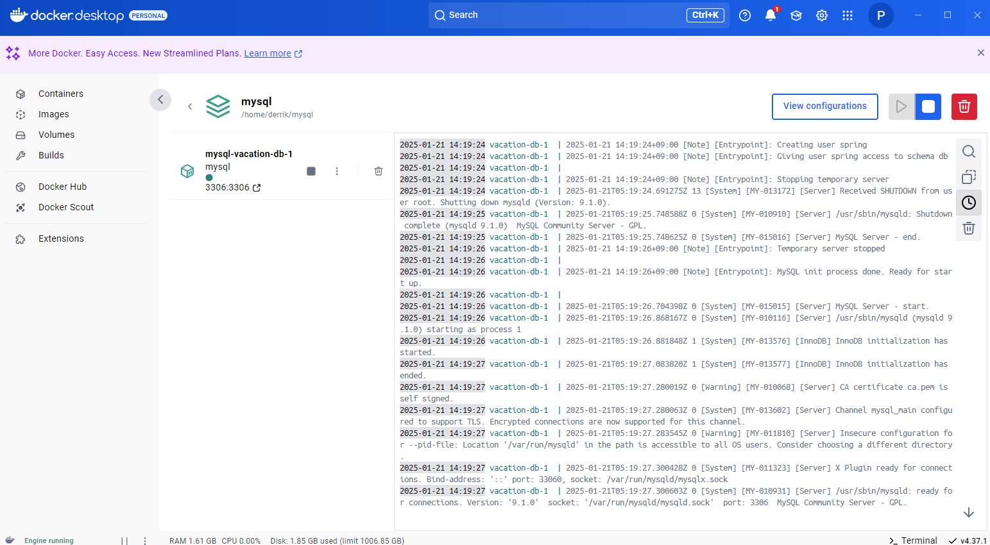This screenshot has width=990, height=545.
Task: Click the Engine running whale icon
Action: (x=10, y=540)
